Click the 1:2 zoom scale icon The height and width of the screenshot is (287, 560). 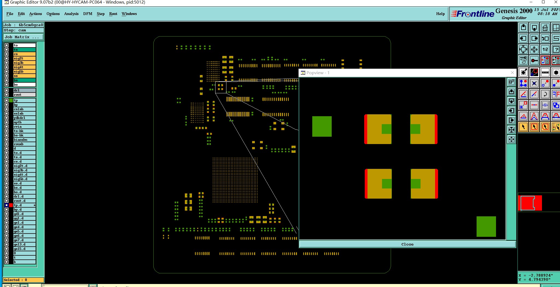click(x=545, y=49)
